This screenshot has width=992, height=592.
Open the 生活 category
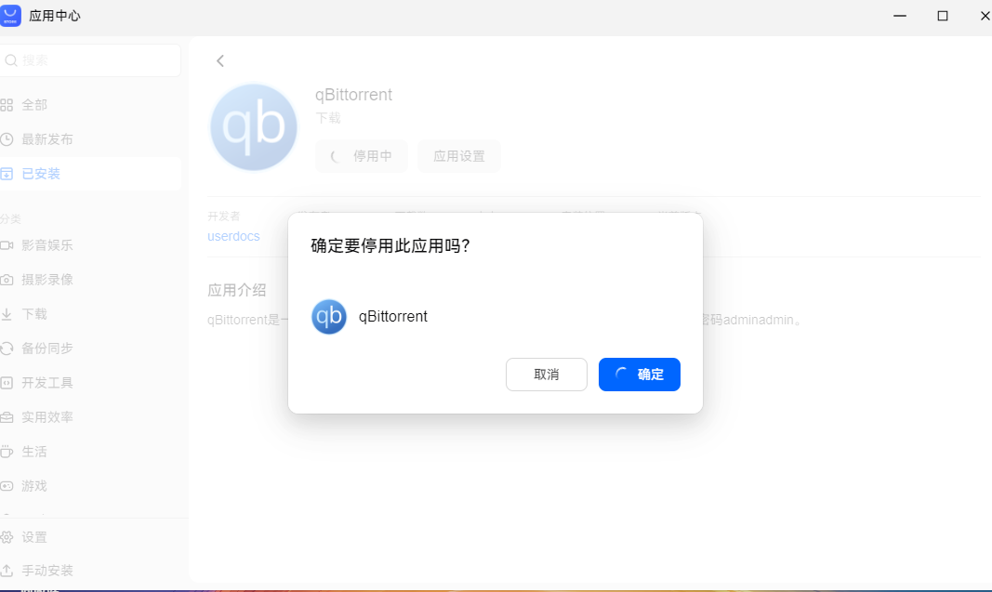coord(88,452)
